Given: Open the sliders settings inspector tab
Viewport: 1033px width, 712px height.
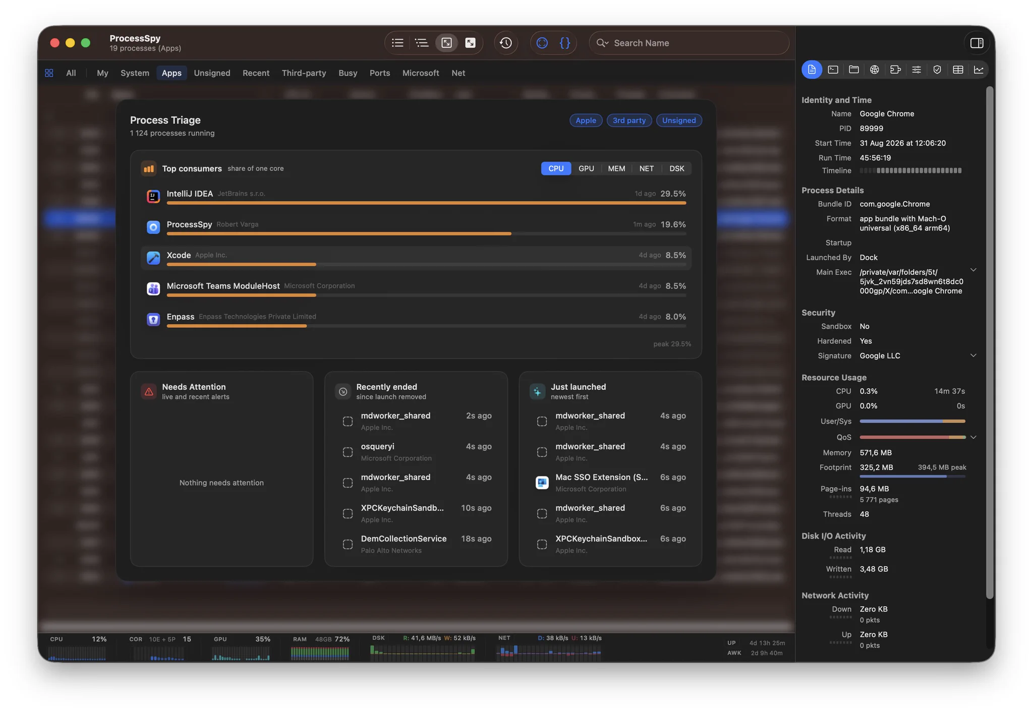Looking at the screenshot, I should click(x=916, y=70).
